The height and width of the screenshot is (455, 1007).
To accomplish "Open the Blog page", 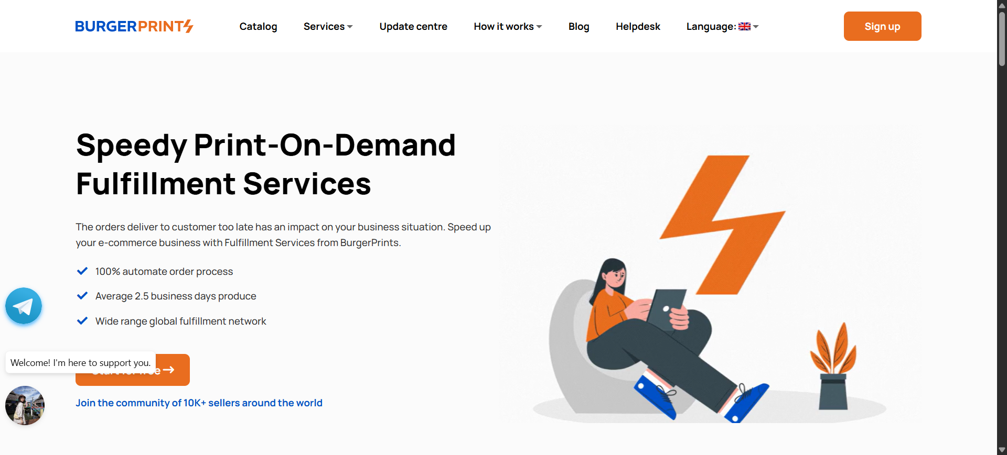I will click(x=579, y=26).
